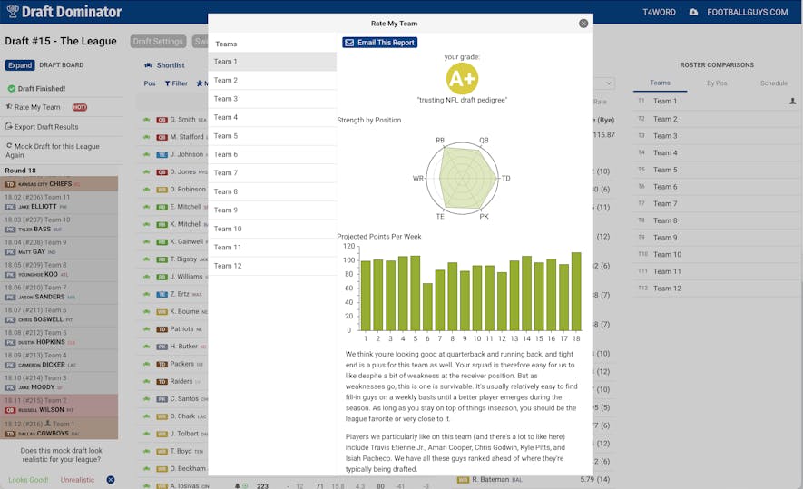
Task: Click the shortlist icon beside Z. Ertz
Action: coord(146,294)
